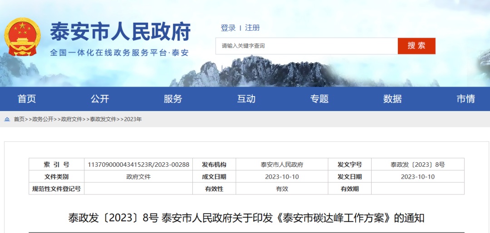Open the 公开 navigation menu
This screenshot has width=490, height=233.
click(100, 99)
